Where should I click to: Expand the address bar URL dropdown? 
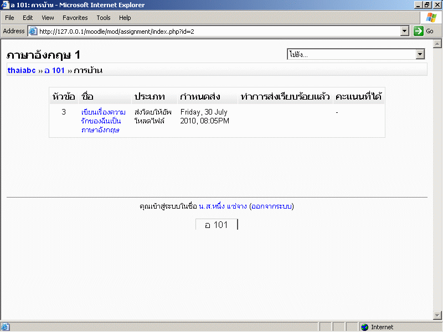(405, 32)
